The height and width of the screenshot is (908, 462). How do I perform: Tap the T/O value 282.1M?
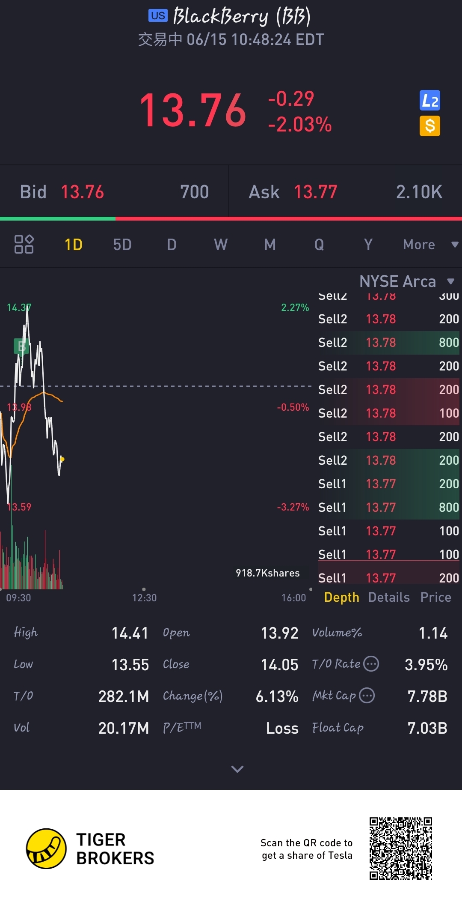coord(124,696)
